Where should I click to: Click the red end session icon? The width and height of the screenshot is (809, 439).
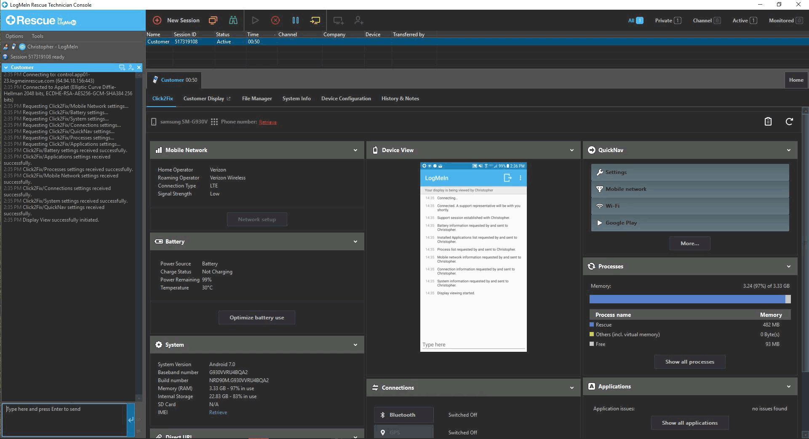pos(275,20)
